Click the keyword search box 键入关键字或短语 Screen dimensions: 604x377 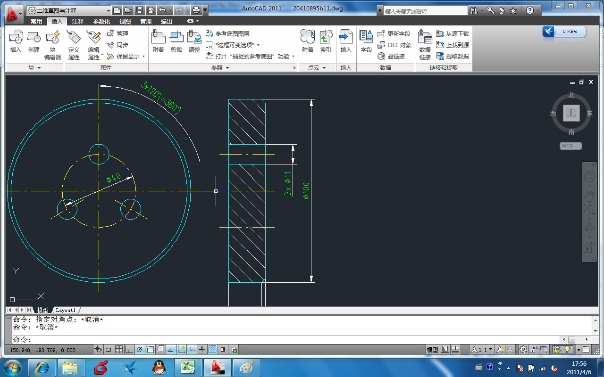[425, 10]
